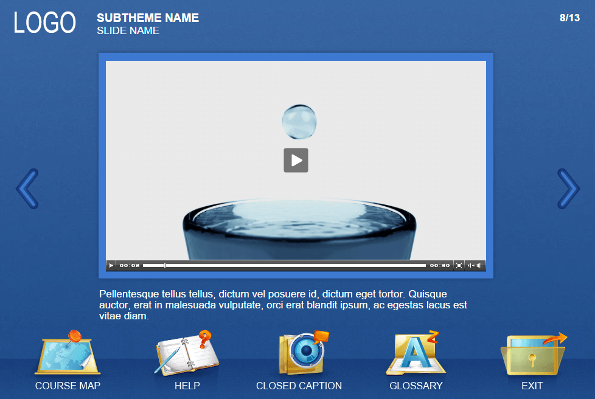Go to the previous slide arrow
The height and width of the screenshot is (399, 595).
coord(27,189)
